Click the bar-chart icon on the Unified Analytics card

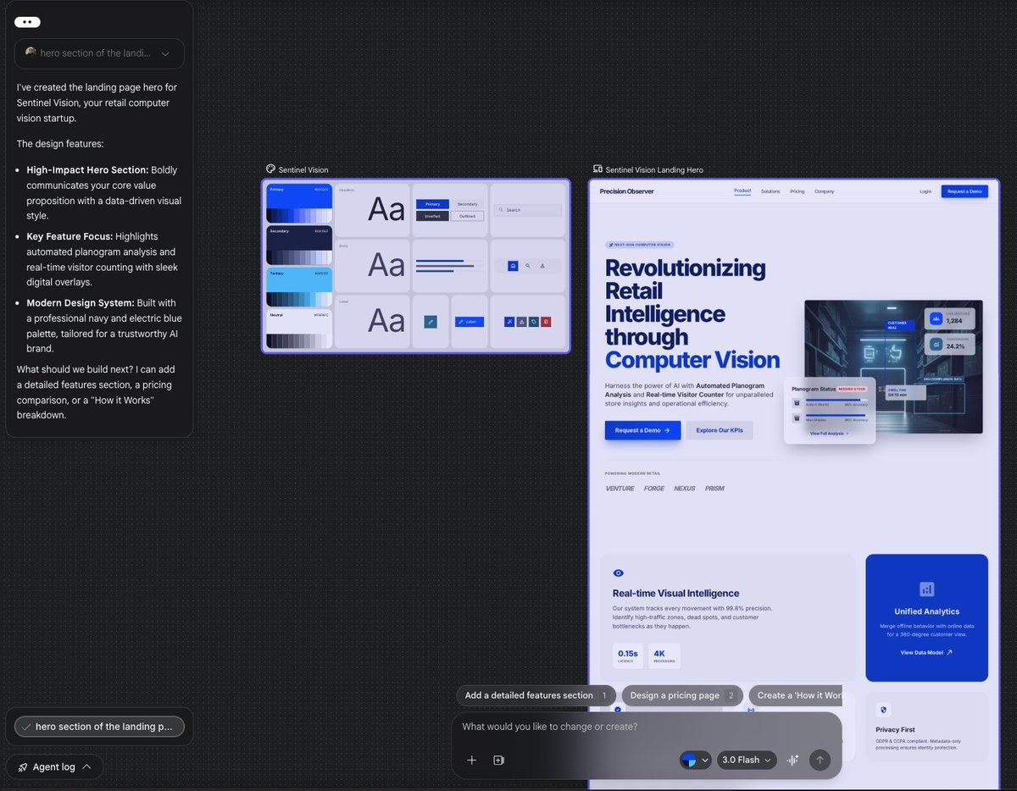[x=927, y=589]
